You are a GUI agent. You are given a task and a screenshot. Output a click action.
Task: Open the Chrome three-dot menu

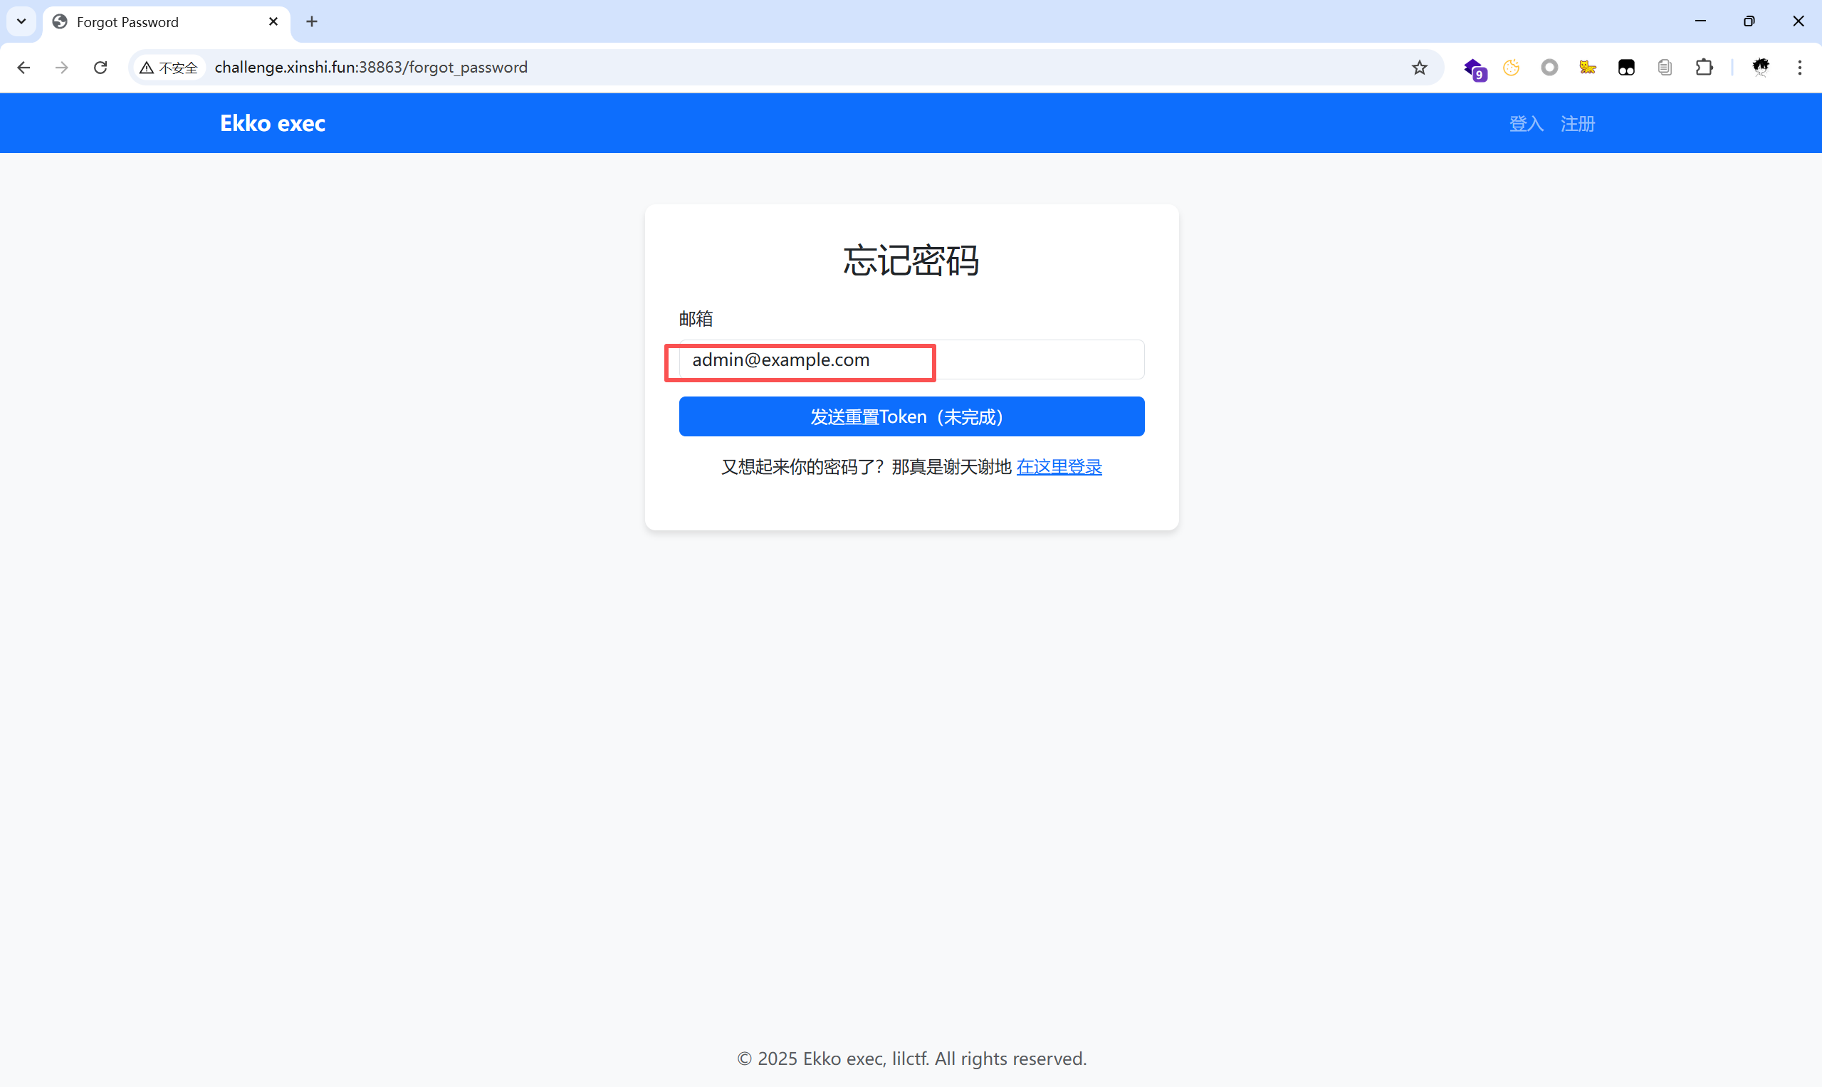coord(1799,68)
